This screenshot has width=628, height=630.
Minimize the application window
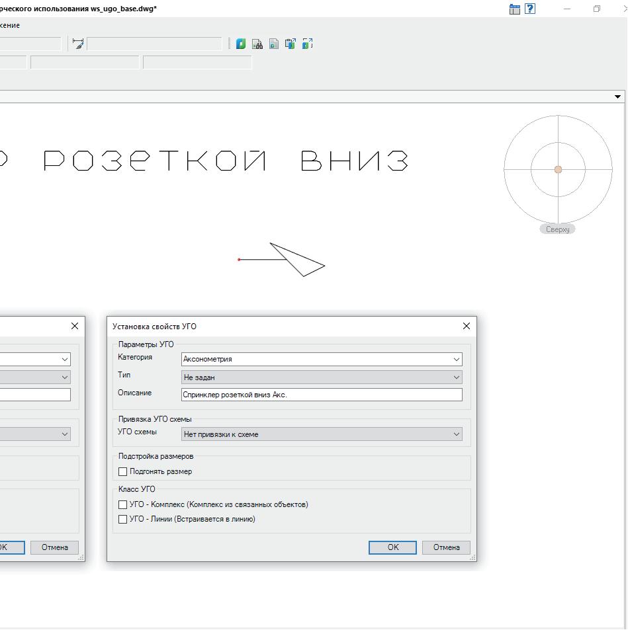567,9
